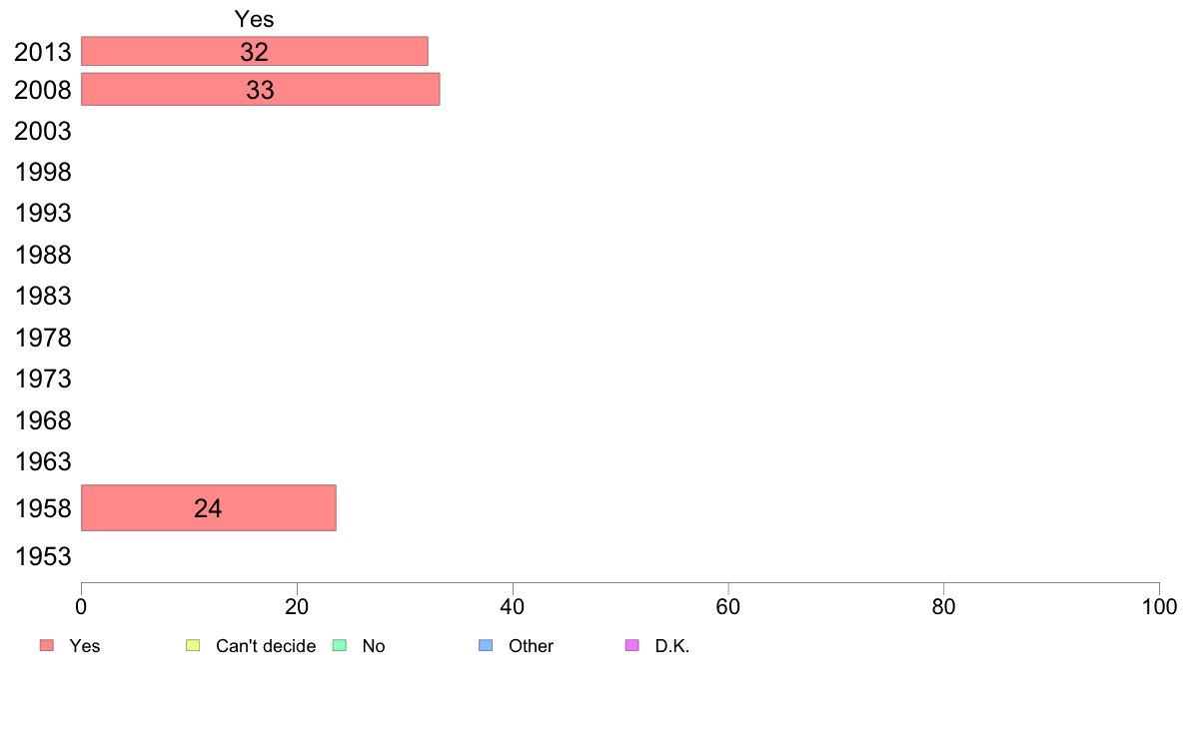
Task: Click the red Yes legend swatch
Action: [47, 645]
